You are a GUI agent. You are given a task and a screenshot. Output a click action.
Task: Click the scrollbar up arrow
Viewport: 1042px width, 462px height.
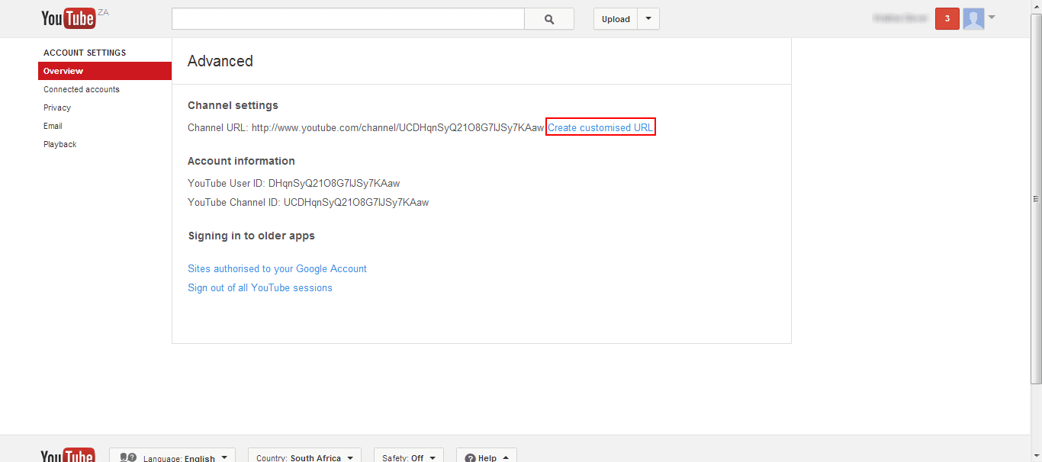click(x=1036, y=6)
